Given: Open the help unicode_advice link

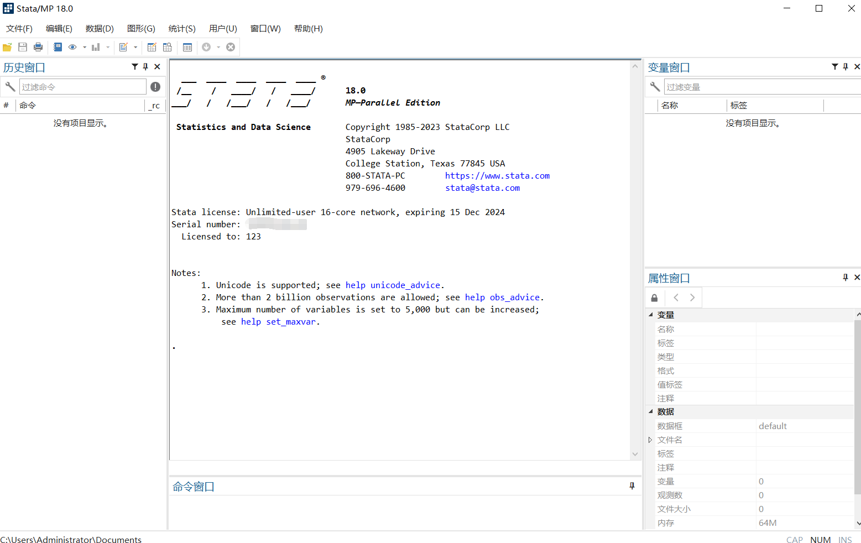Looking at the screenshot, I should pos(393,285).
